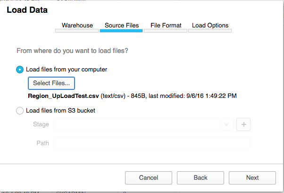Viewport: 284px width, 193px height.
Task: Click the Stage dropdown arrow
Action: point(227,124)
